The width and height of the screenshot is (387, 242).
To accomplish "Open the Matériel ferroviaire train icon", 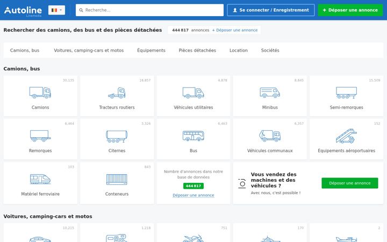I will click(x=40, y=179).
